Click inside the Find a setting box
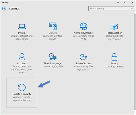This screenshot has width=136, height=115. click(x=111, y=9)
